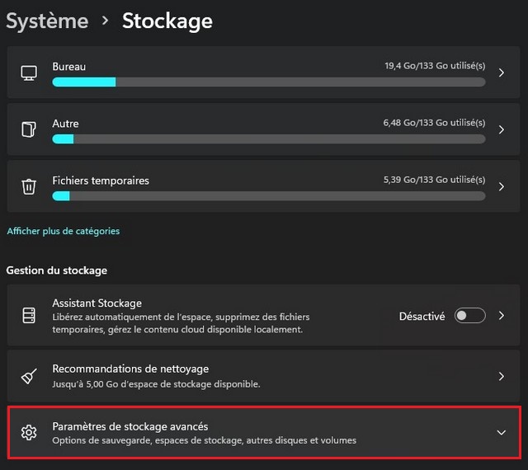Click the Stockage breadcrumb title
The width and height of the screenshot is (528, 470).
167,21
